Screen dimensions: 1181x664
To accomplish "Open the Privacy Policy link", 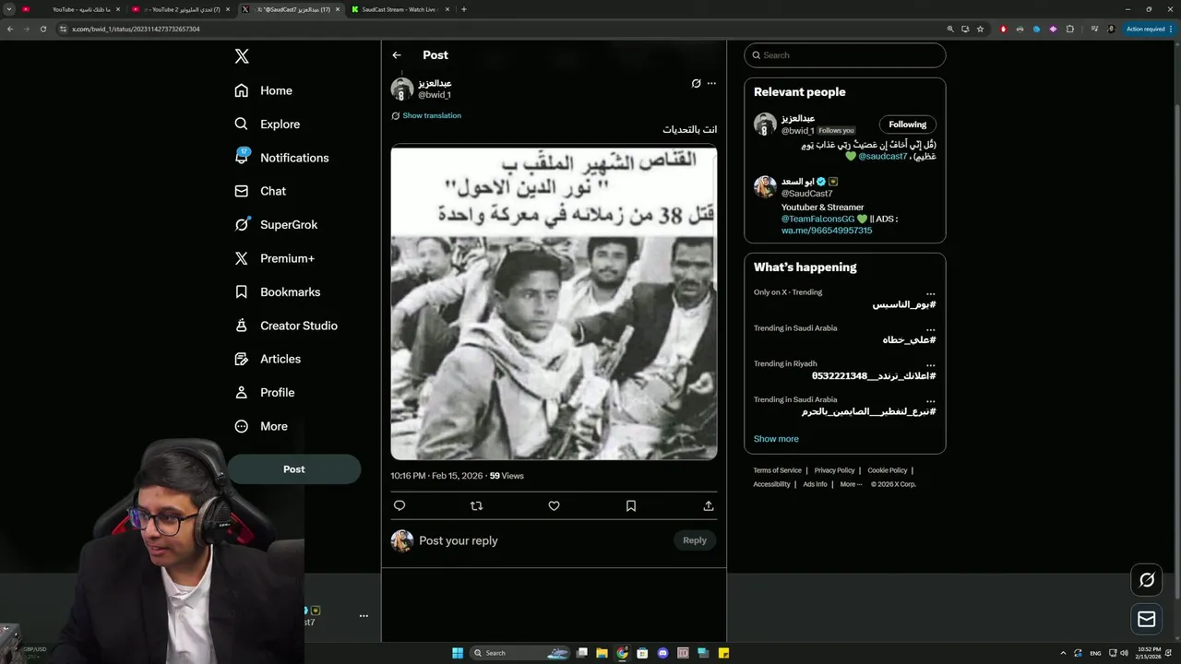I will [x=834, y=470].
